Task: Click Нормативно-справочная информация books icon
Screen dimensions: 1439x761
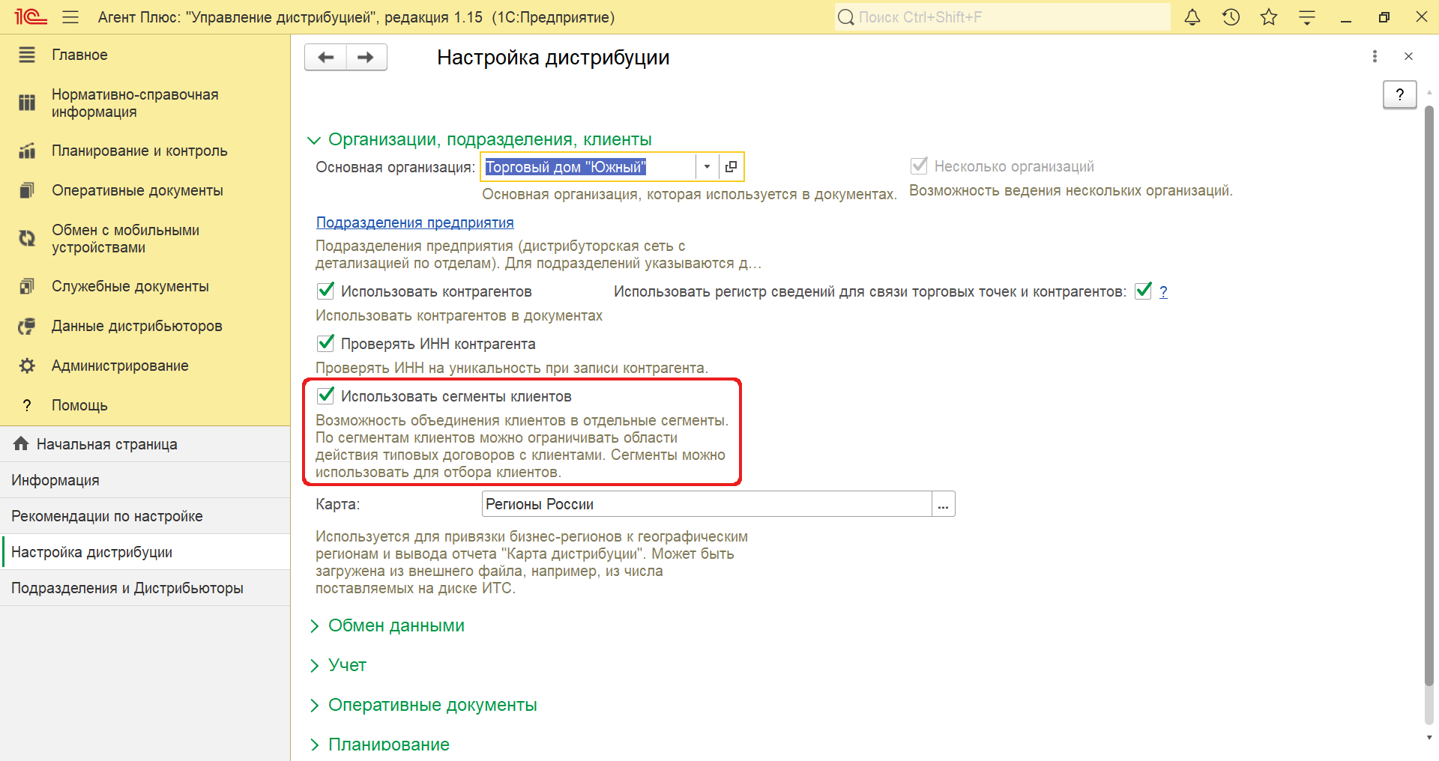Action: pos(27,103)
